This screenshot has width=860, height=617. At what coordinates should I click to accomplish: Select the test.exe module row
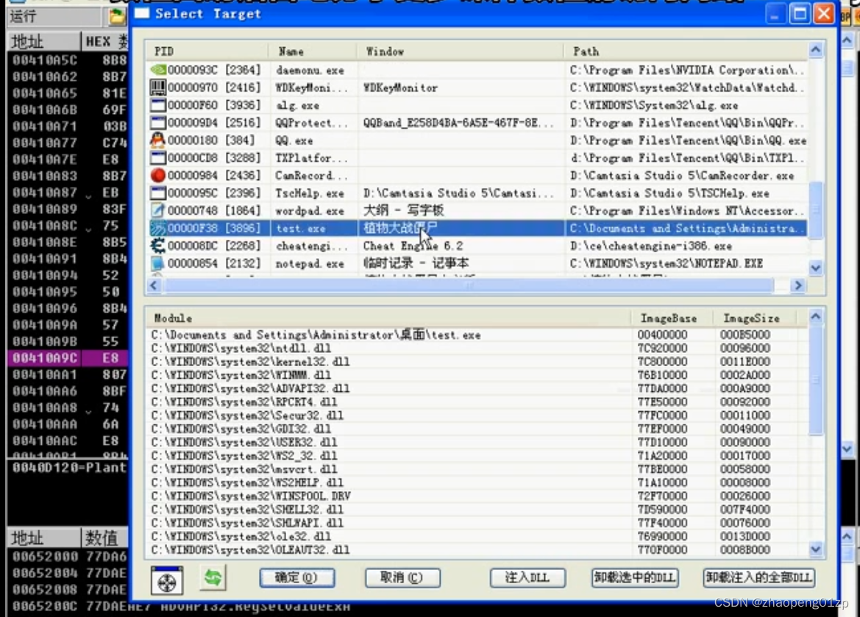click(x=476, y=335)
